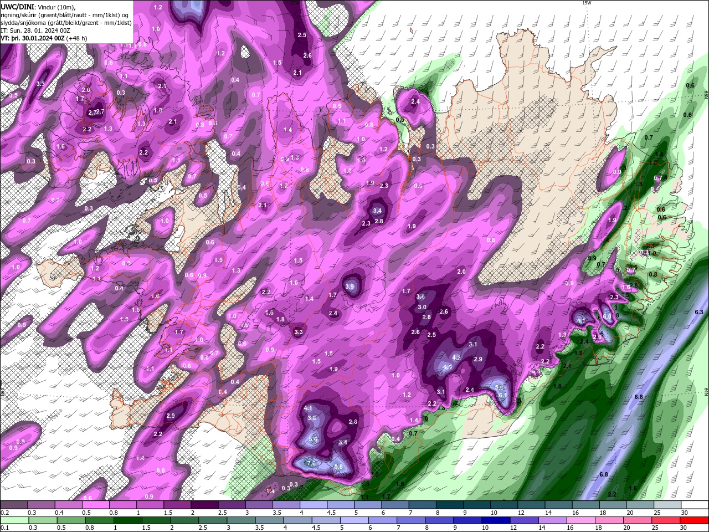Click the 'UWC/DINI: Vindur (10m)' title text
The image size is (709, 532).
(37, 7)
